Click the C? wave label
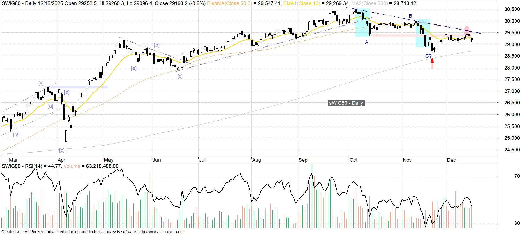This screenshot has width=521, height=234. [x=428, y=56]
